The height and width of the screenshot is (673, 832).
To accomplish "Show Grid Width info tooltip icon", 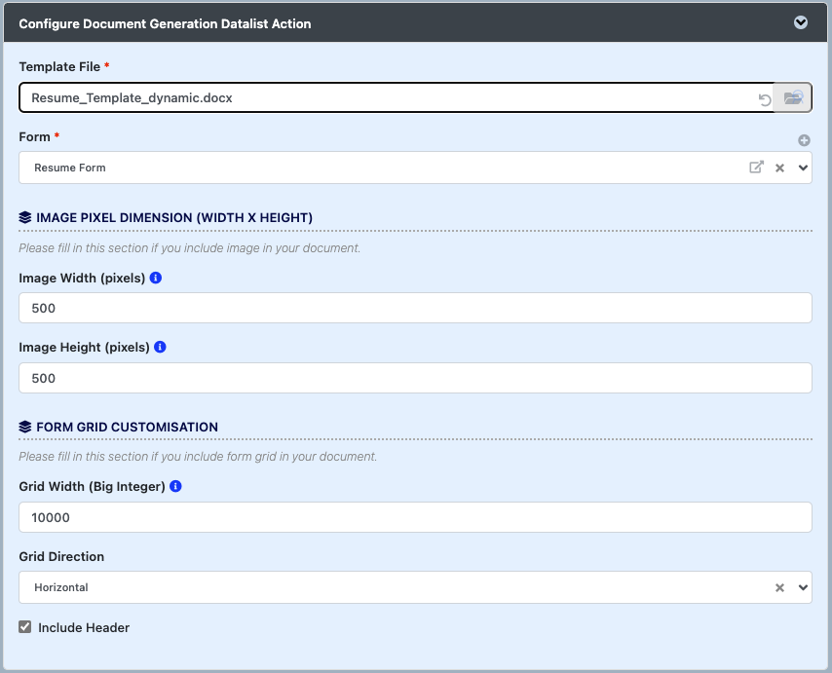I will coord(175,486).
